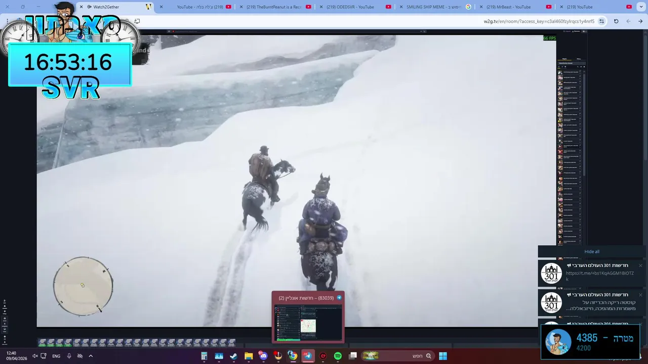Open Telegram from the taskbar
This screenshot has width=648, height=364.
(308, 356)
